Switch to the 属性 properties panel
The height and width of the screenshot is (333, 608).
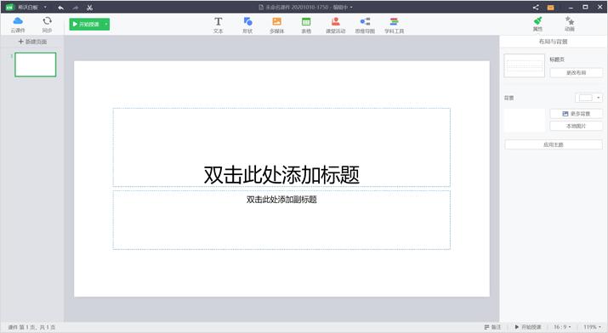pos(537,24)
